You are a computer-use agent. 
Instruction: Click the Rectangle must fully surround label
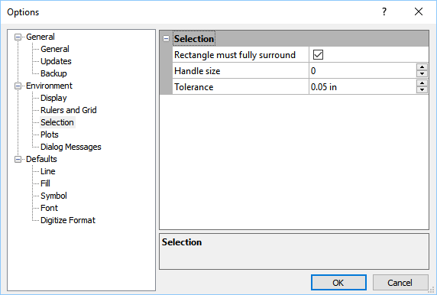235,55
